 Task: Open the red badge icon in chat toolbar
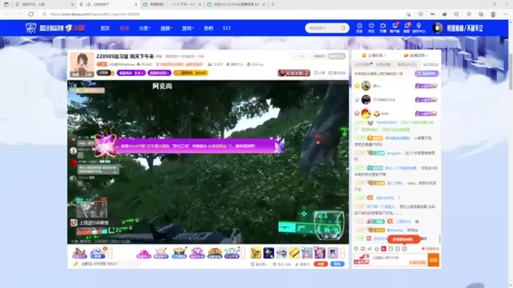coord(383,249)
